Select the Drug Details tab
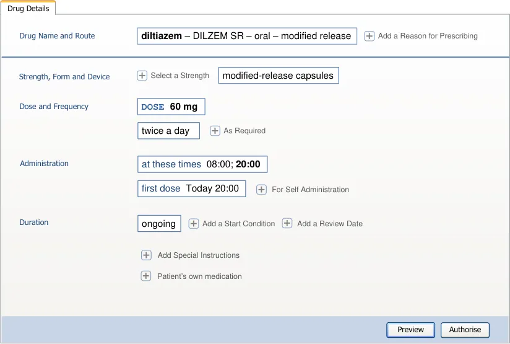The width and height of the screenshot is (510, 344). 28,9
